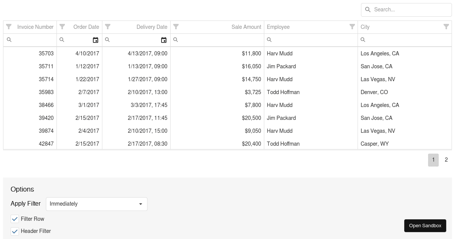Open header filter for Delivery Date column
455x239 pixels.
point(108,27)
